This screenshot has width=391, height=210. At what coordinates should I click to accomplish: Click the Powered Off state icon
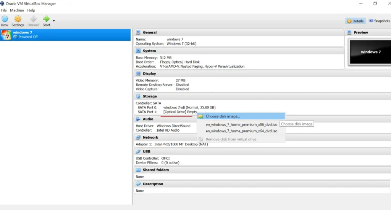tap(15, 37)
